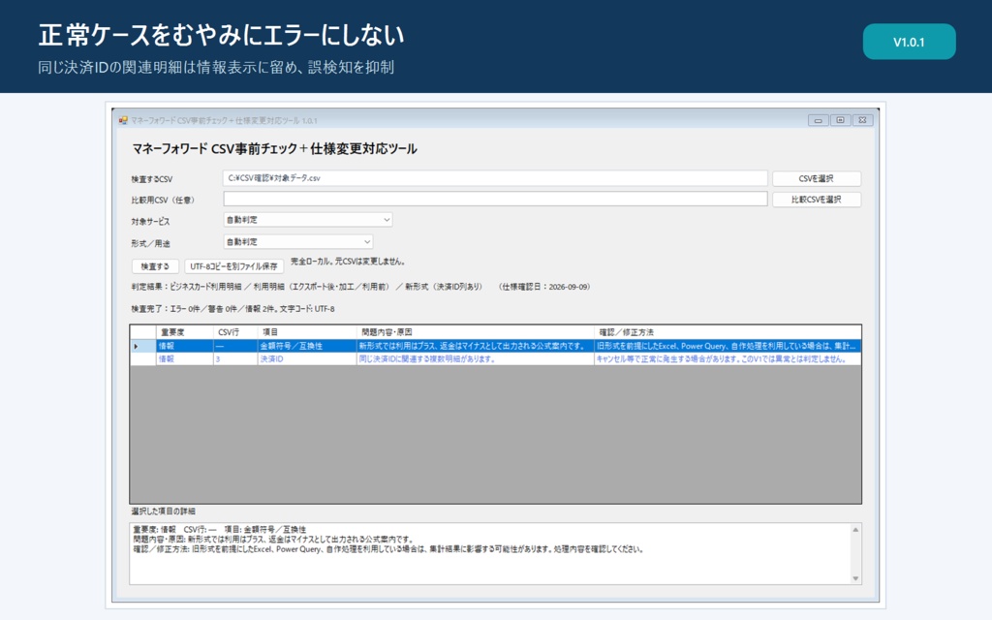Maximize the マネーフォワード CSV tool window
992x620 pixels.
point(840,120)
